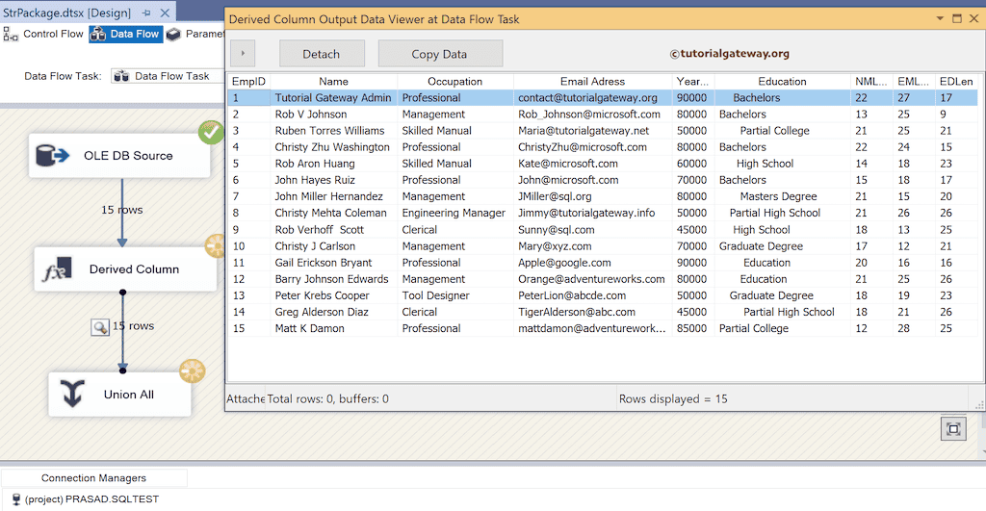Click the PRASAD.SQLTEST connection manager icon
The width and height of the screenshot is (986, 511).
coord(16,499)
